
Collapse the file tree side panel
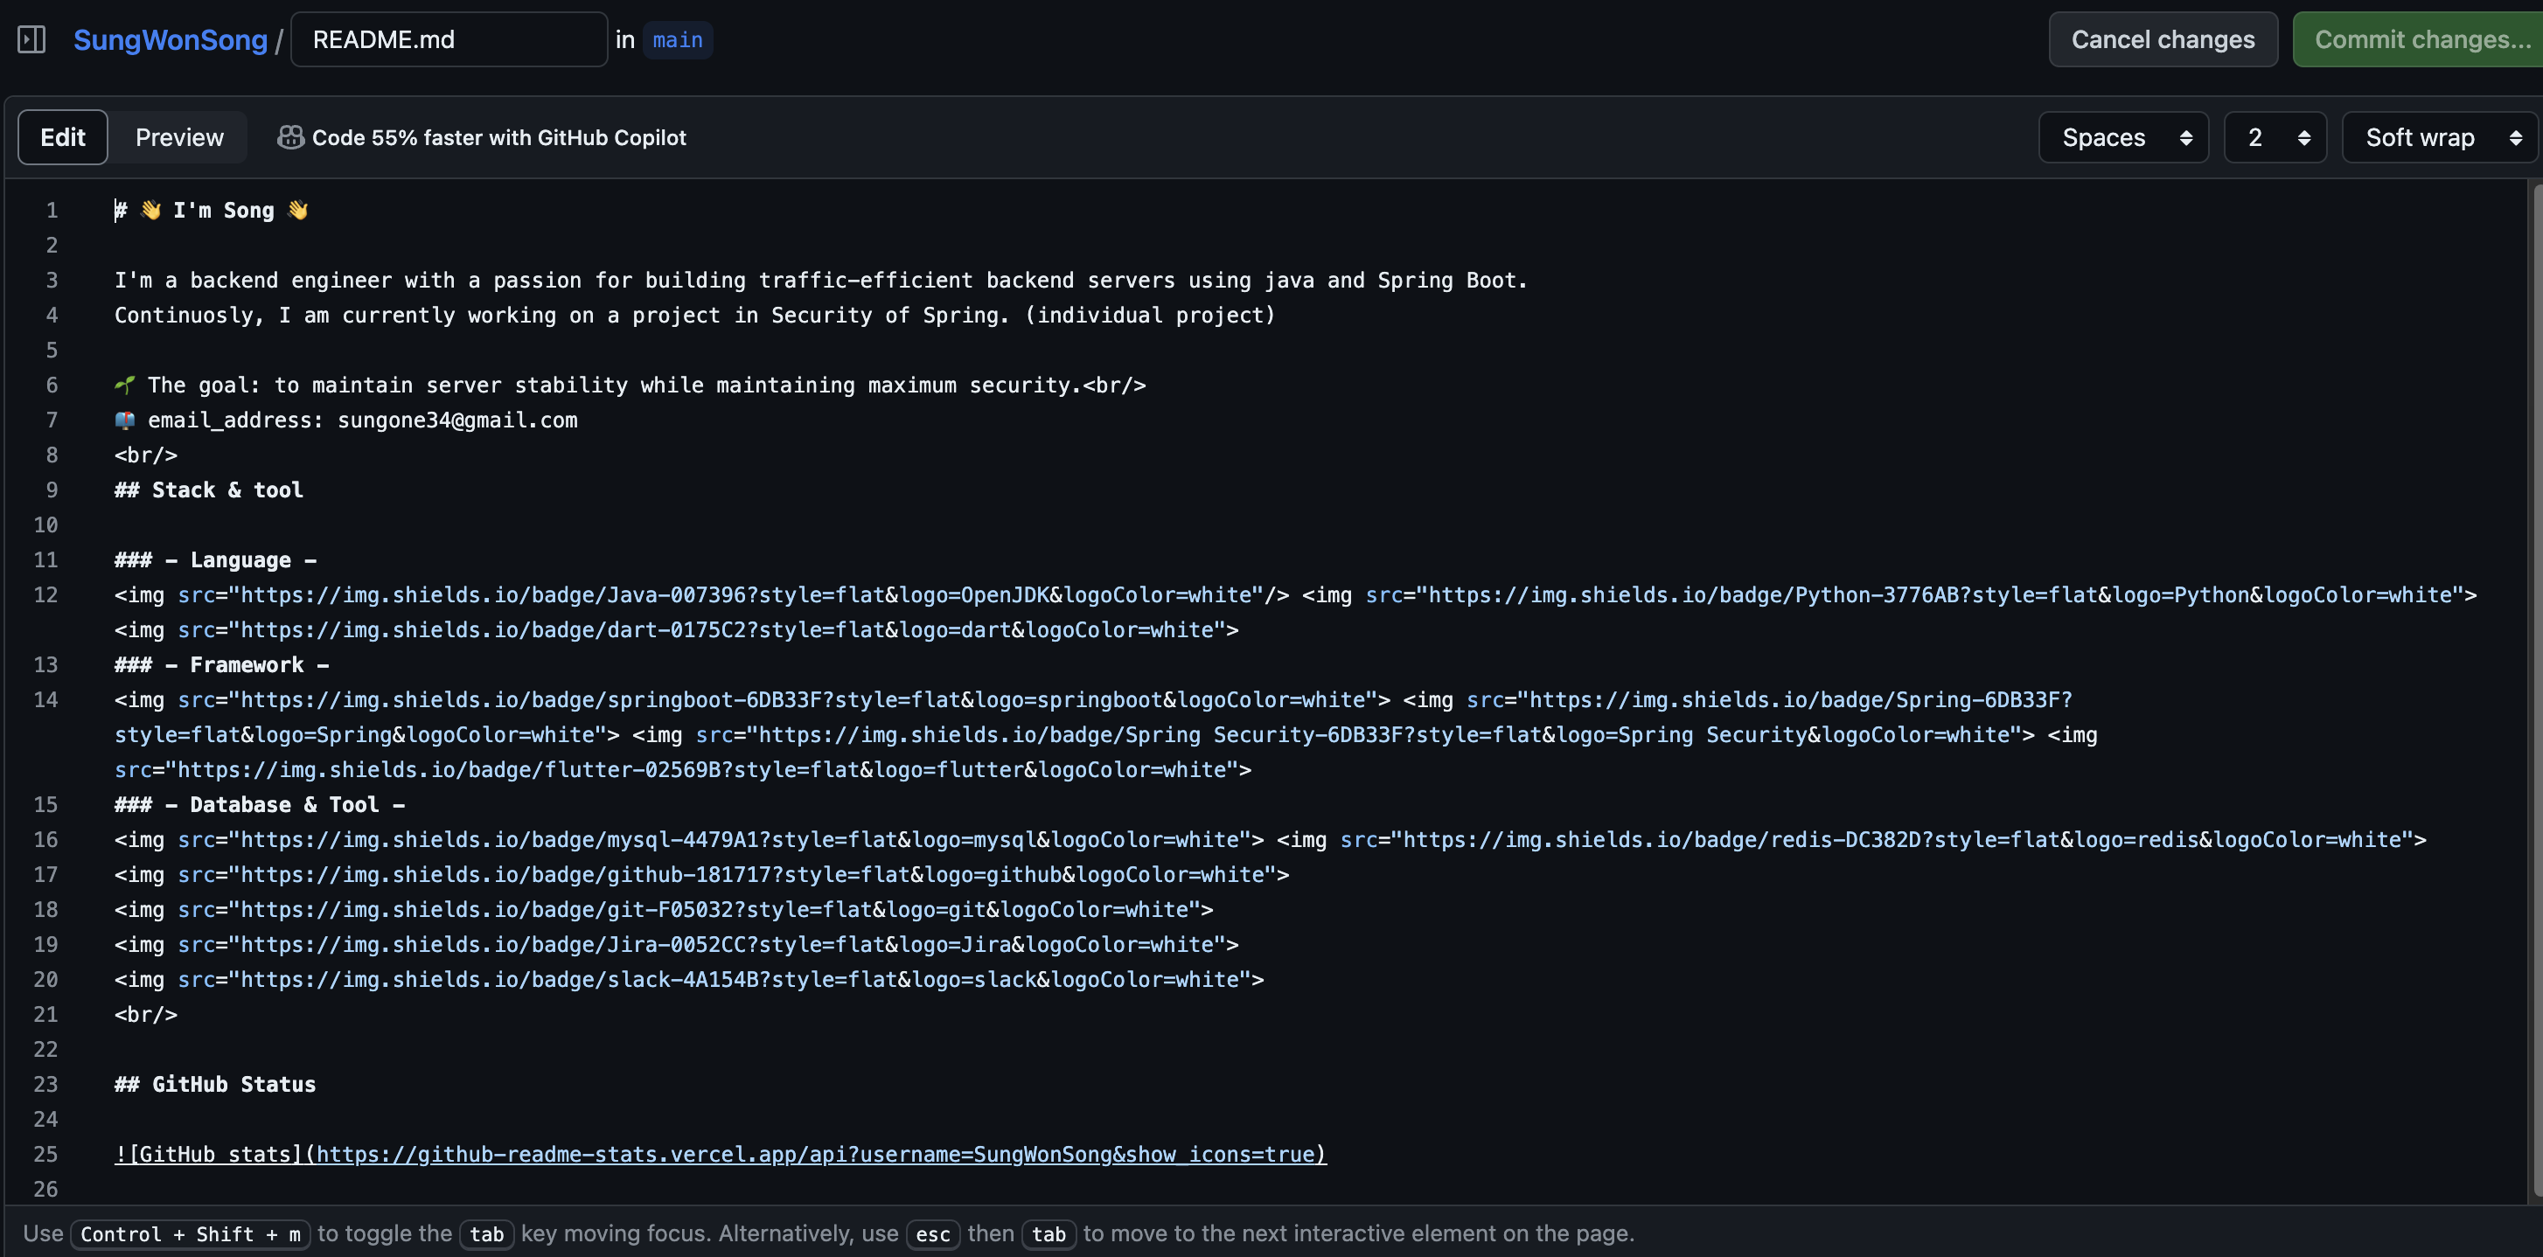(31, 39)
